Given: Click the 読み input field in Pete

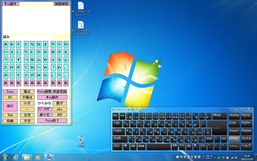Looking at the screenshot, I should pyautogui.click(x=32, y=37).
